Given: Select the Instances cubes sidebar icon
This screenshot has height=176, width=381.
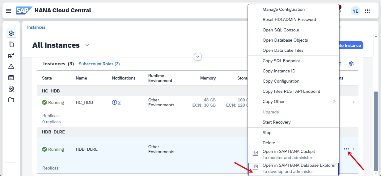Looking at the screenshot, I should [x=11, y=33].
